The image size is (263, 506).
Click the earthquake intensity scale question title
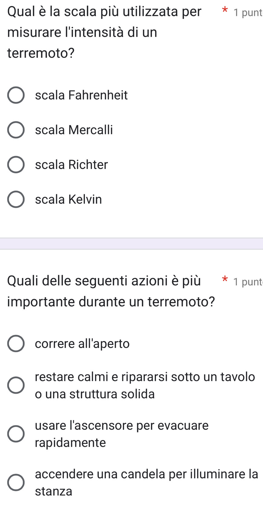point(104,32)
